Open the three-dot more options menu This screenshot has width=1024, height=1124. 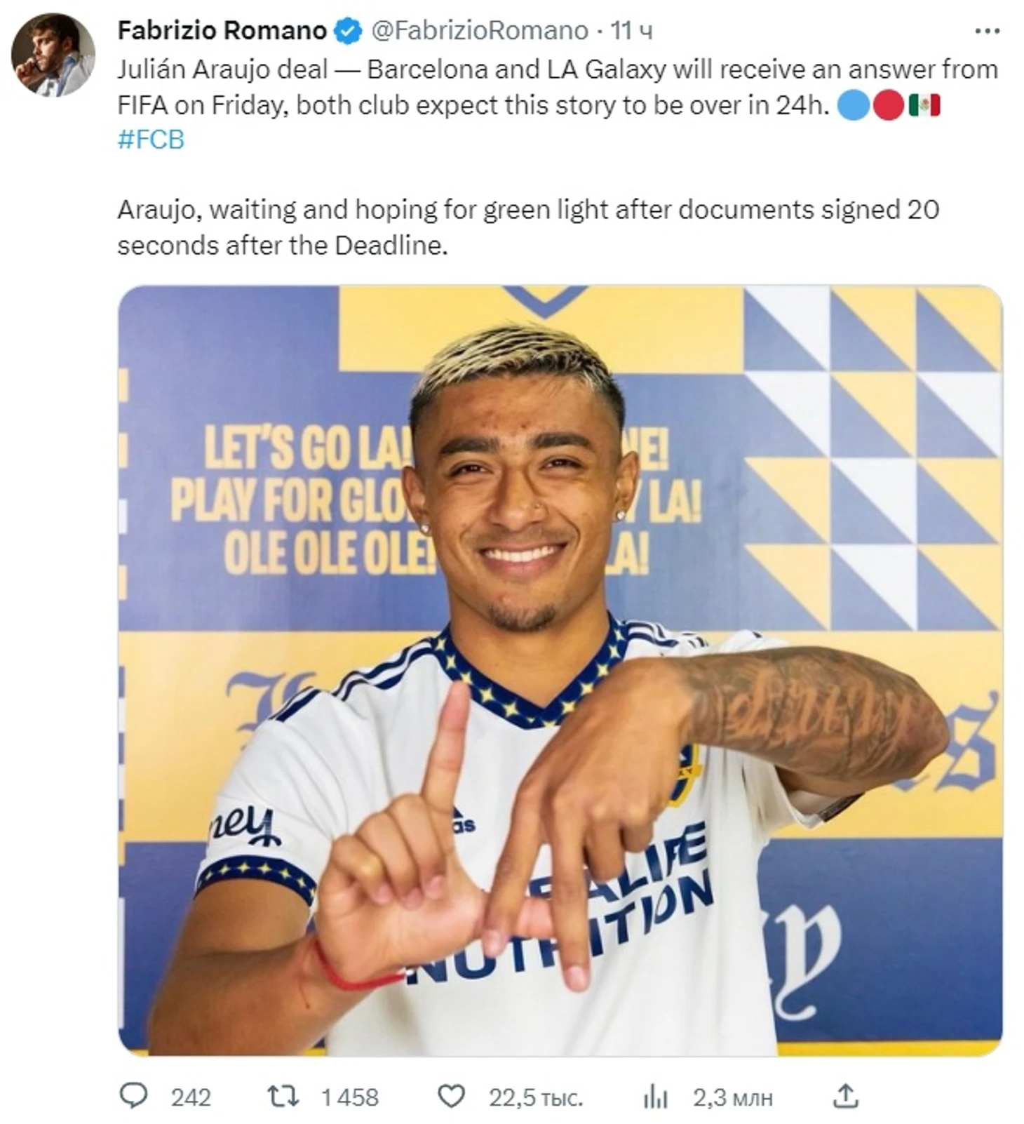click(988, 31)
